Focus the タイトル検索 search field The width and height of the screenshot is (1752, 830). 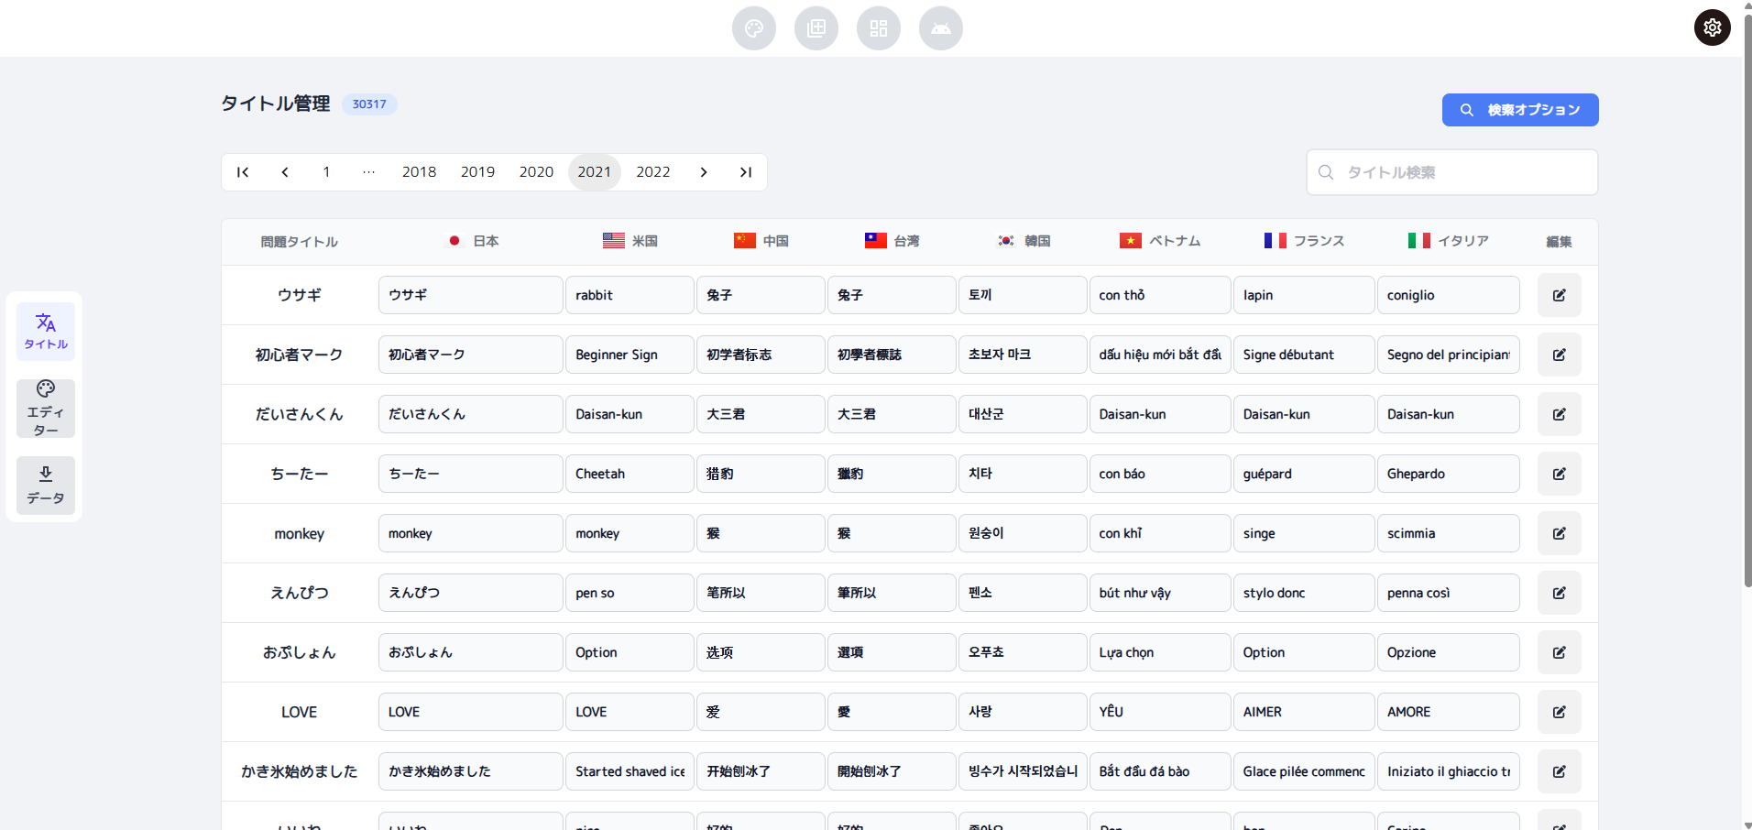pos(1452,172)
